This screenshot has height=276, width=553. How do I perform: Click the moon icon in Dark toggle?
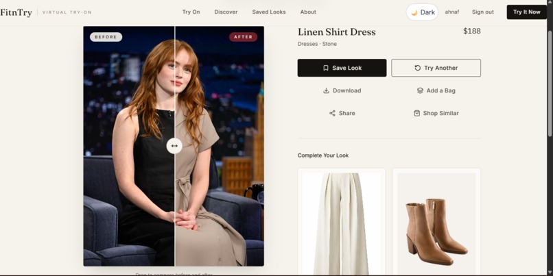pyautogui.click(x=414, y=13)
